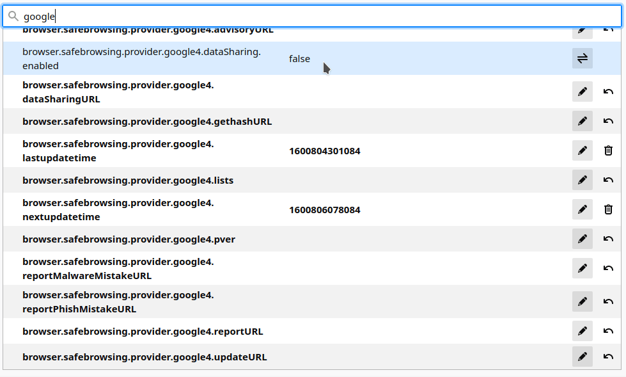The height and width of the screenshot is (377, 626).
Task: Reset the gethashURL preference
Action: pyautogui.click(x=608, y=121)
